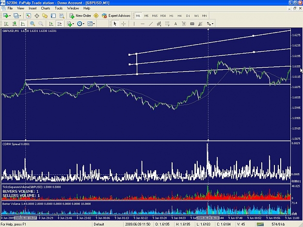Screen dimensions: 303x227
Task: Select the W1 timeframe button
Action: pos(196,16)
